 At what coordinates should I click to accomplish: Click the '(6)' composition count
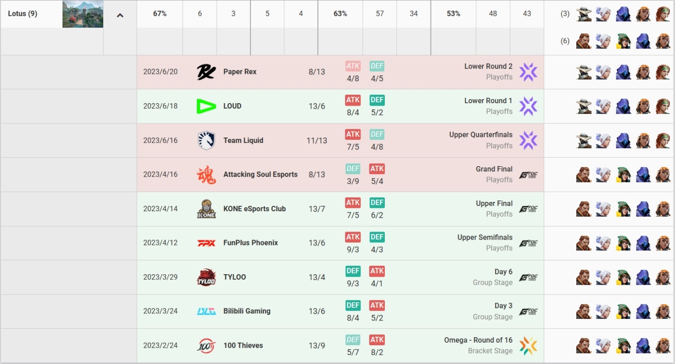[565, 41]
